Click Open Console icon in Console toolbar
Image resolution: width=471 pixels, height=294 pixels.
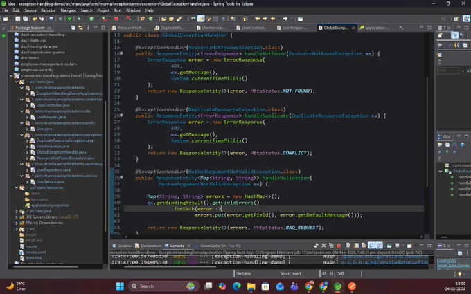pyautogui.click(x=409, y=246)
